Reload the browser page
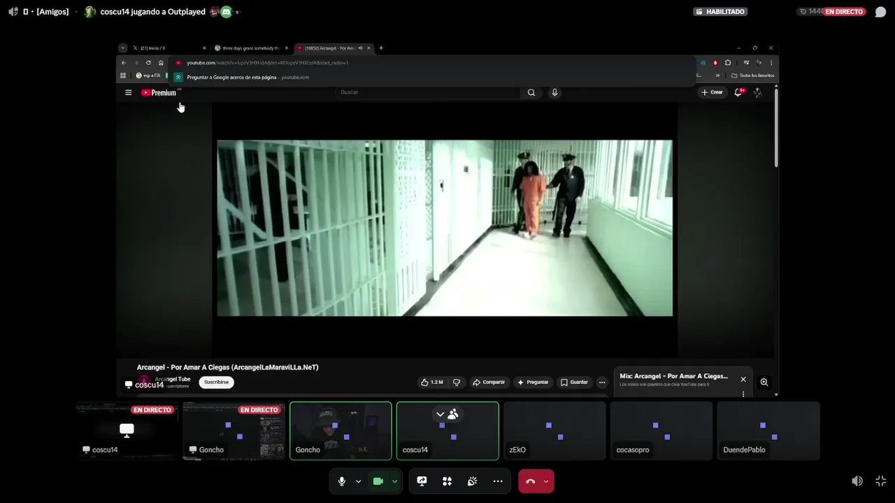This screenshot has height=503, width=895. coord(148,63)
